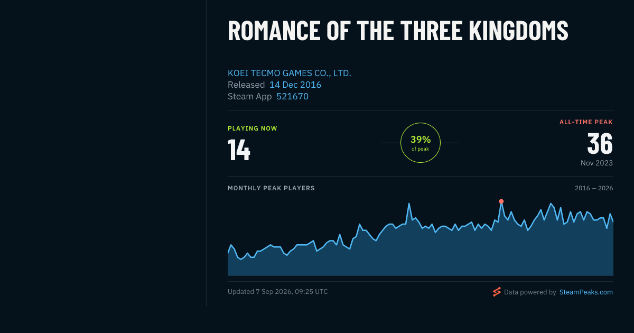The height and width of the screenshot is (333, 634).
Task: Click the Playing Now green label
Action: point(253,128)
